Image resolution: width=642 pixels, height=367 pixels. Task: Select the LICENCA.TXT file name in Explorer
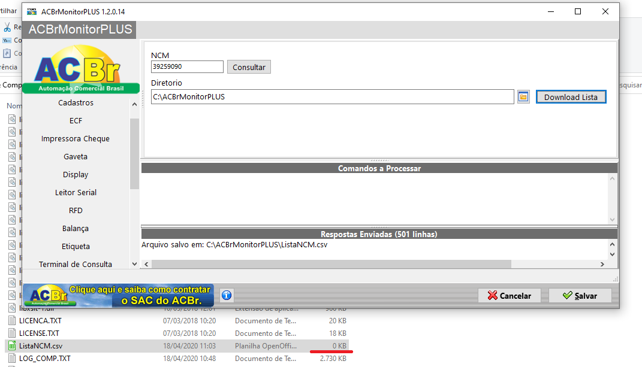(40, 321)
